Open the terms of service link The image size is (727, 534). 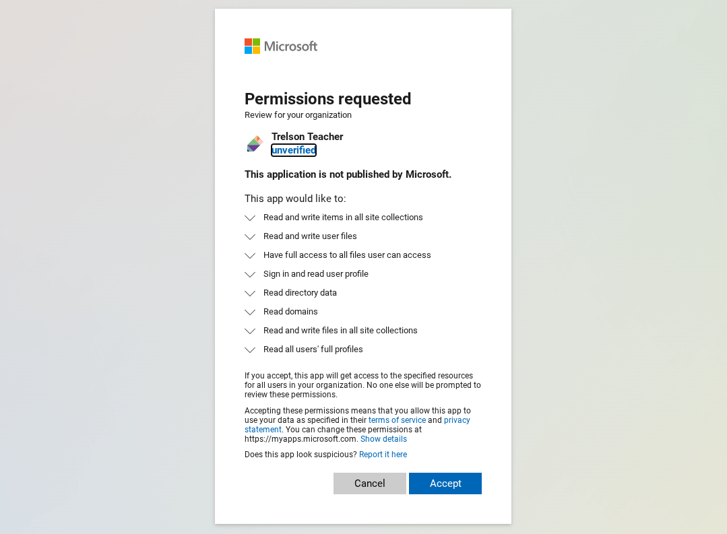point(397,420)
